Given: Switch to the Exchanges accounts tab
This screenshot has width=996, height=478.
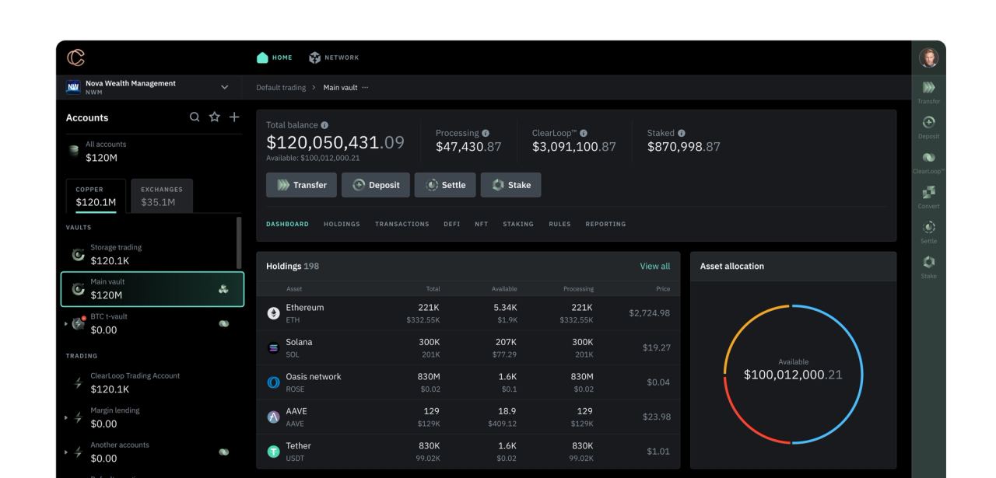Looking at the screenshot, I should click(x=162, y=196).
